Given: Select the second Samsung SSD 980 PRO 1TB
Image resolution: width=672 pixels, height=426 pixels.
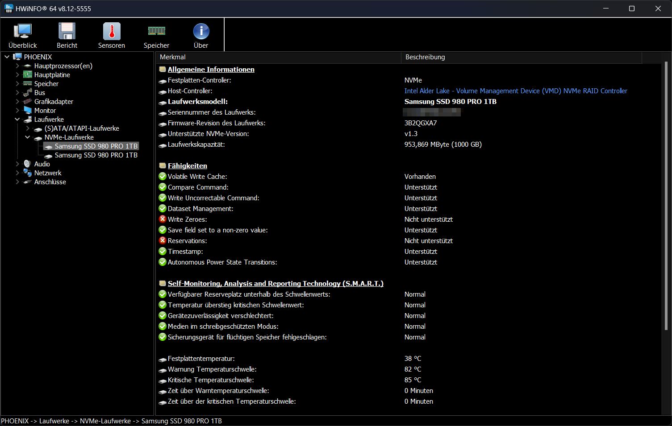Looking at the screenshot, I should tap(96, 155).
